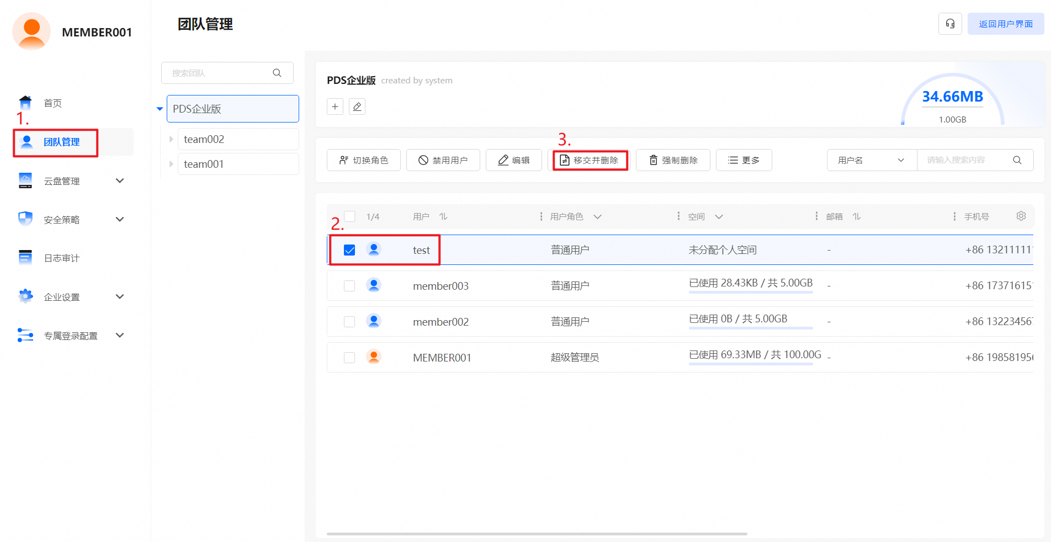Expand the 企业设置 menu chevron
Image resolution: width=1051 pixels, height=542 pixels.
120,296
